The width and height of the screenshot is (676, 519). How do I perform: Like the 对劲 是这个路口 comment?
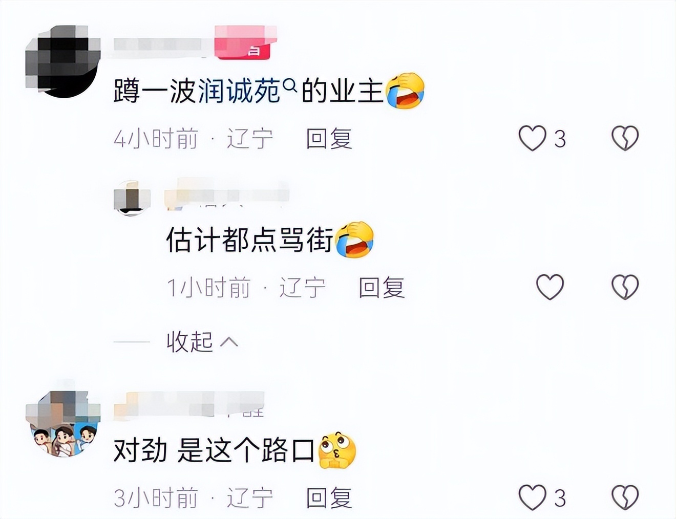click(533, 498)
